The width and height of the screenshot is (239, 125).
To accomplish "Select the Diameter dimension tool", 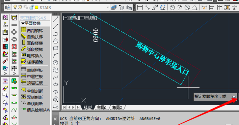I will pos(187,7).
